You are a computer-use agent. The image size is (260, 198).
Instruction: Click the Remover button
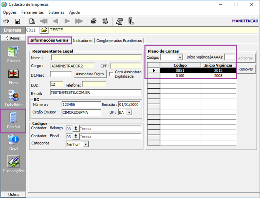point(246,69)
